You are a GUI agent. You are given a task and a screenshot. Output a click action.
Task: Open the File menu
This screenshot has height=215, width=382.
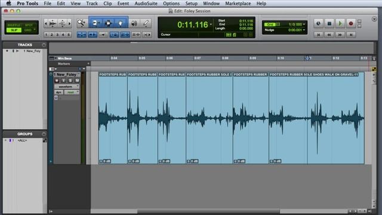[47, 4]
